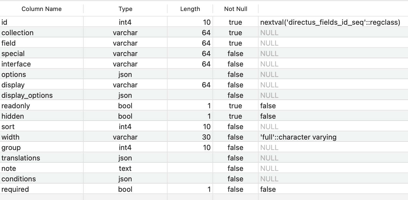This screenshot has width=408, height=200.
Task: Click the Length column header
Action: [190, 9]
